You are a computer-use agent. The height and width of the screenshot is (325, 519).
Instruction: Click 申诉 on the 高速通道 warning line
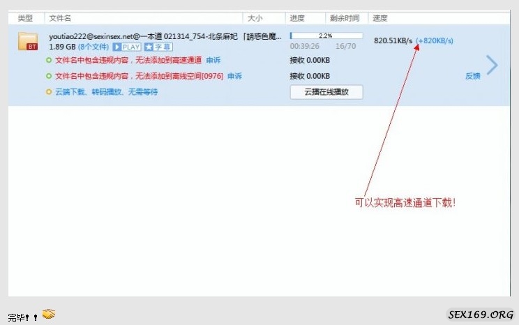[213, 60]
